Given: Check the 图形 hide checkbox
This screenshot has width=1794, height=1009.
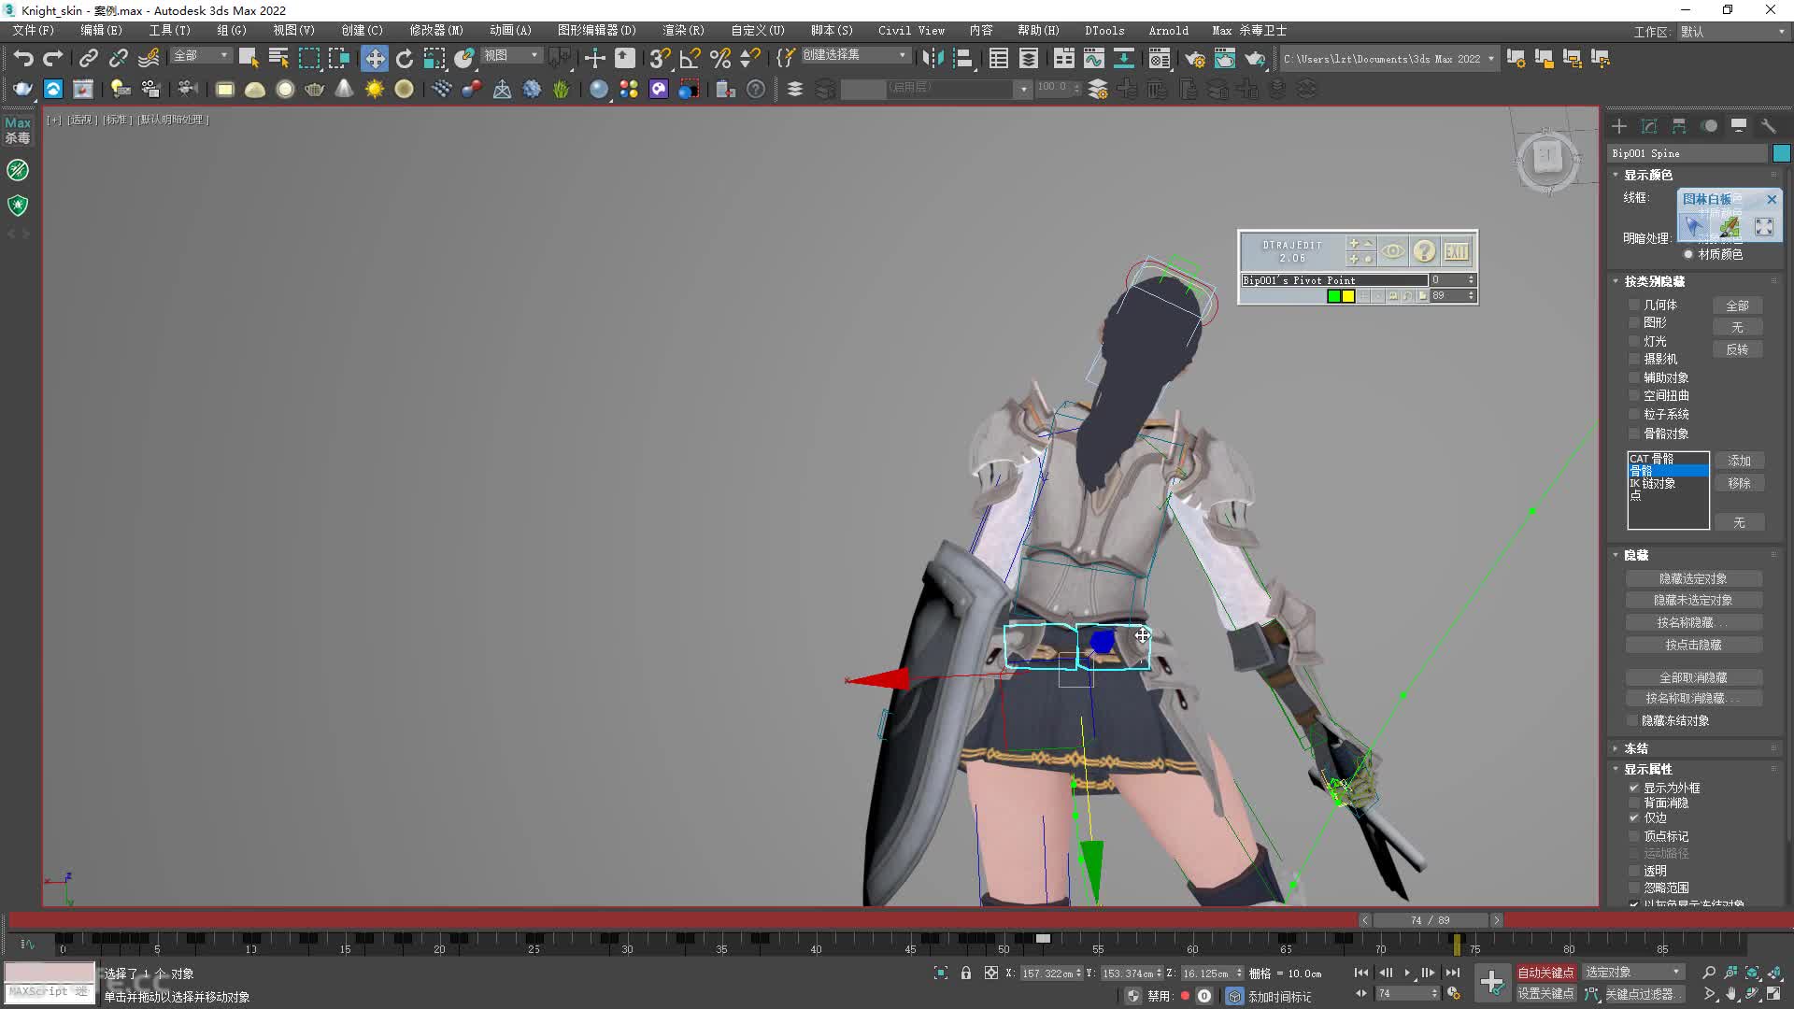Looking at the screenshot, I should click(1634, 322).
